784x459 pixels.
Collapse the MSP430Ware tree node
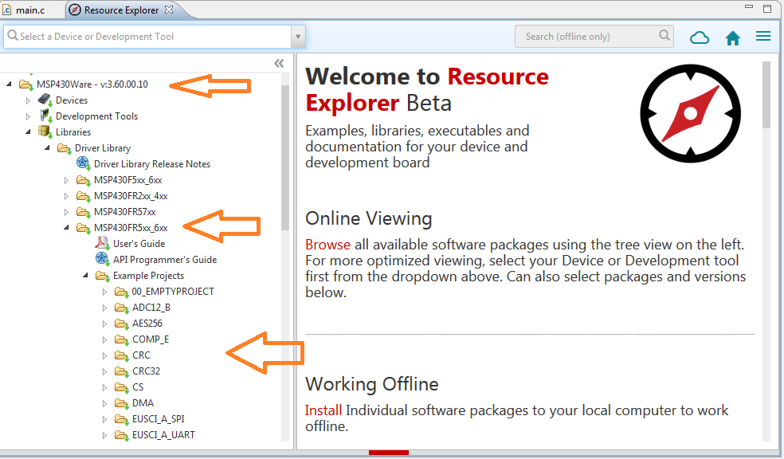pos(9,84)
